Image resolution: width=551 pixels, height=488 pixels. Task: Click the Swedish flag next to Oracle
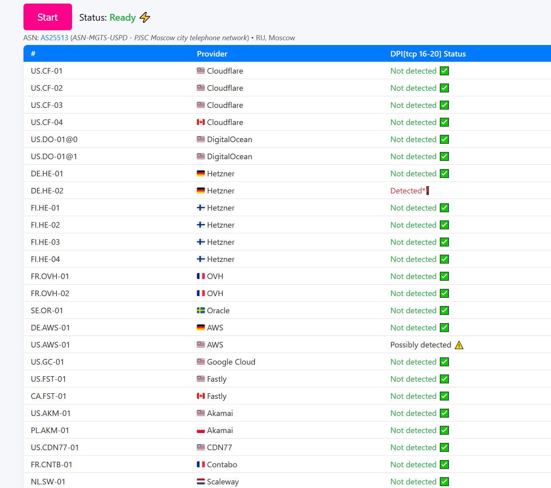201,310
